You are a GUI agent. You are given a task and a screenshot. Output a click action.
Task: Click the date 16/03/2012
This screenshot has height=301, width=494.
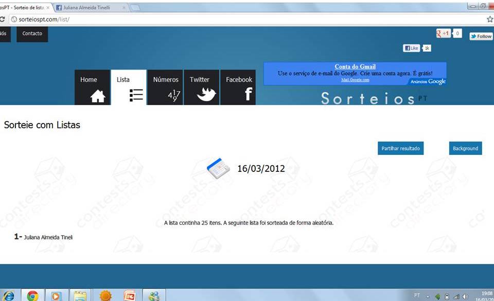[261, 169]
